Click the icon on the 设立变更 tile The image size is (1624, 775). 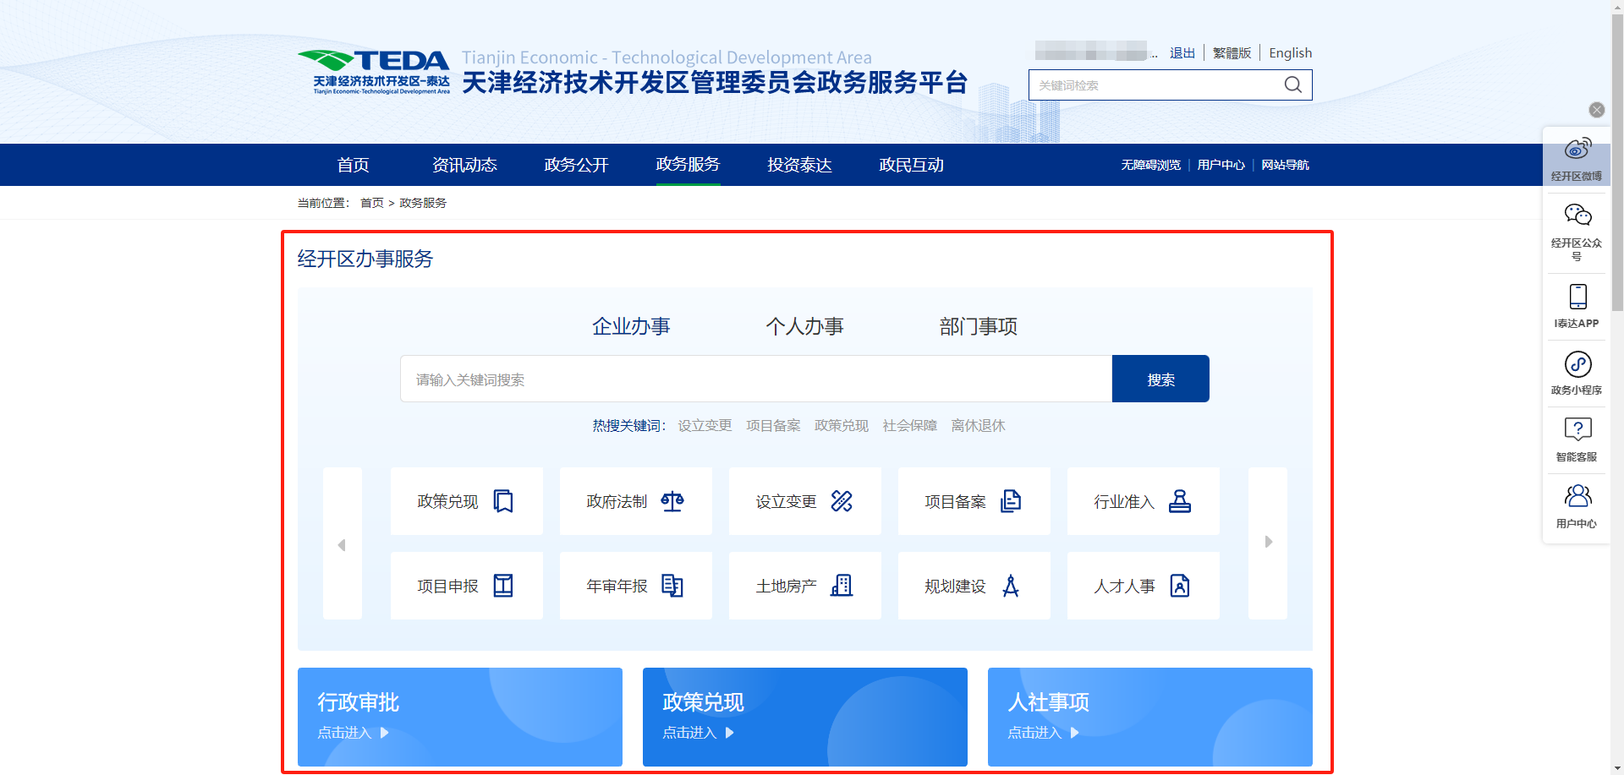click(x=842, y=501)
